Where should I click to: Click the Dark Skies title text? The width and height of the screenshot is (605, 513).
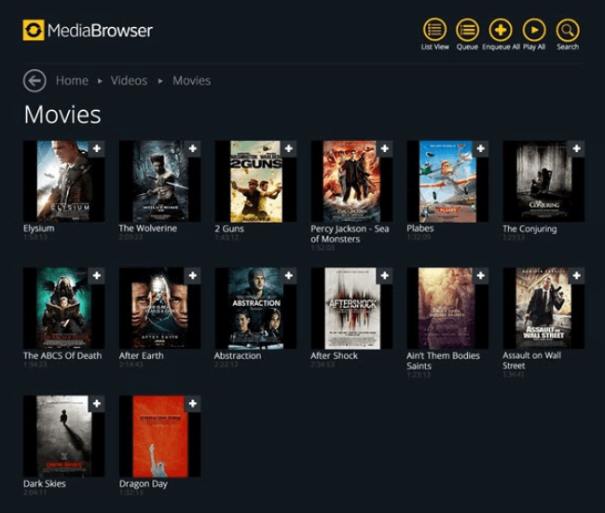click(x=45, y=484)
